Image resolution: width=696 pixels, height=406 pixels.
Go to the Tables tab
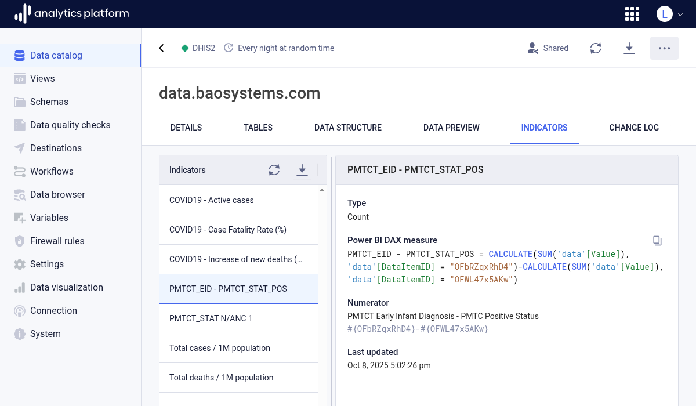pos(258,128)
